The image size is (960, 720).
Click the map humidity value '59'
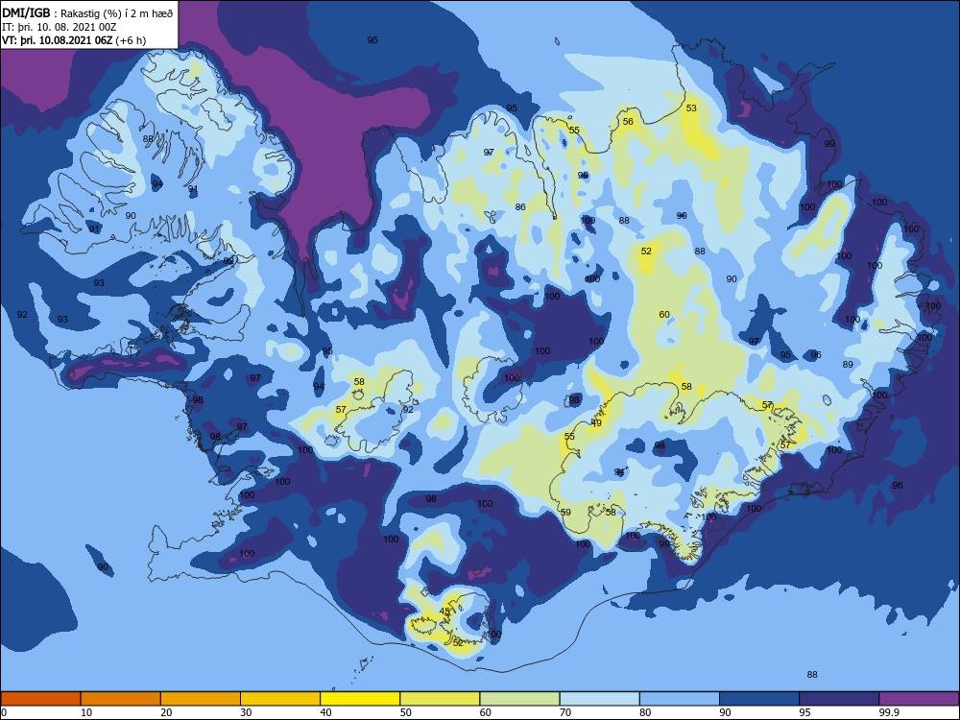point(565,513)
